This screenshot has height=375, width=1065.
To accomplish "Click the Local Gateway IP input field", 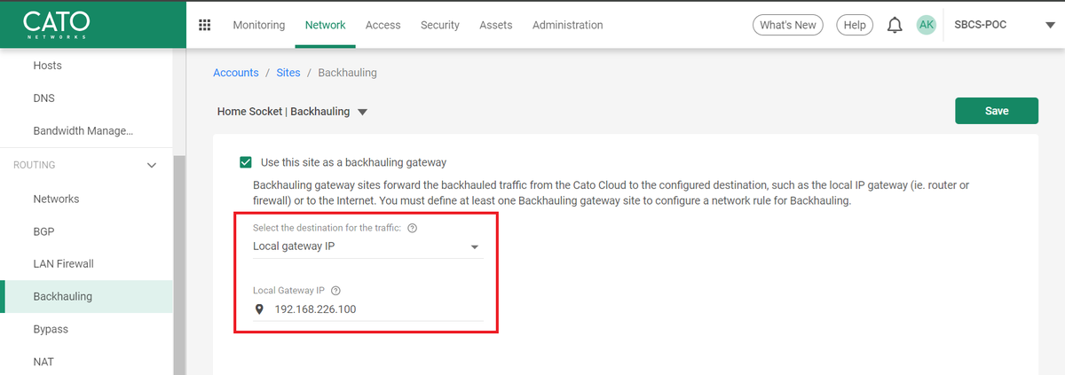I will click(367, 309).
